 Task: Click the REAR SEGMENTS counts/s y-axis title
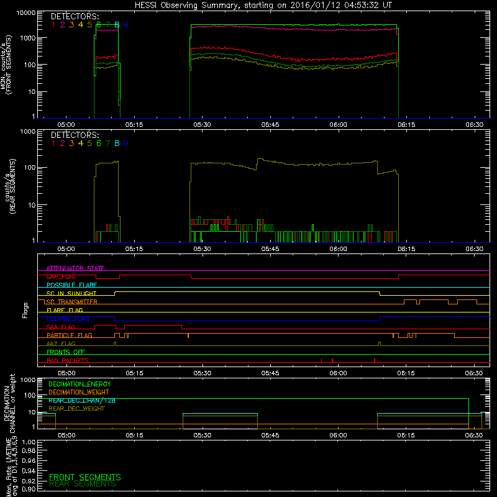pyautogui.click(x=10, y=186)
